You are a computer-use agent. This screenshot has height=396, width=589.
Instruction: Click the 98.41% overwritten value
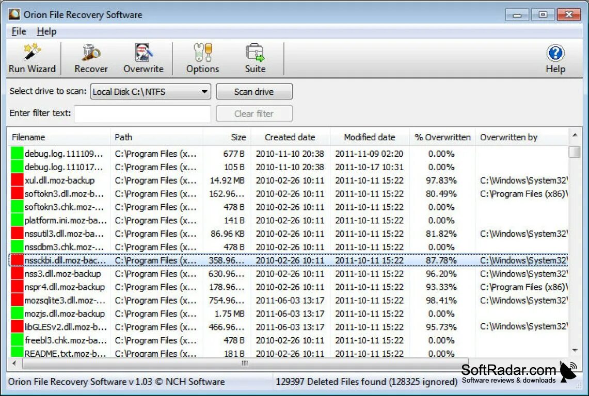click(441, 300)
